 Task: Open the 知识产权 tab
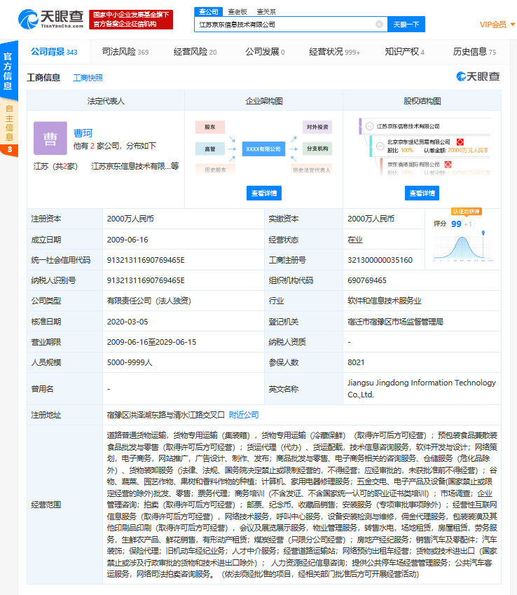click(404, 52)
